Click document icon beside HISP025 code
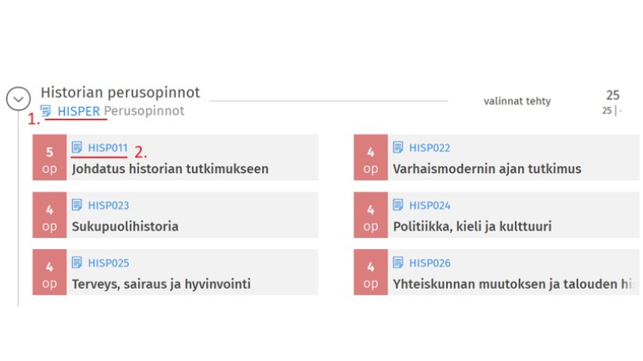 tap(77, 263)
